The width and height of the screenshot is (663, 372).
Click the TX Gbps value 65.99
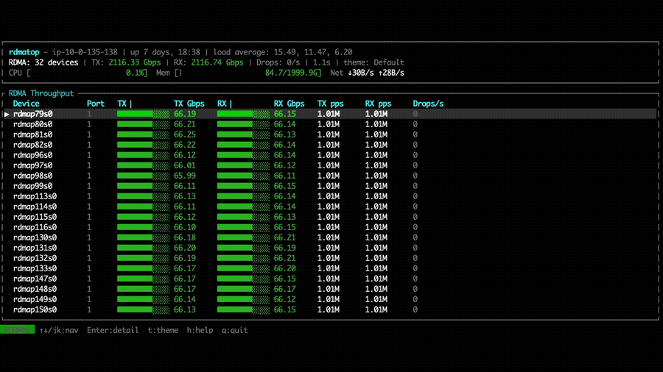point(185,176)
